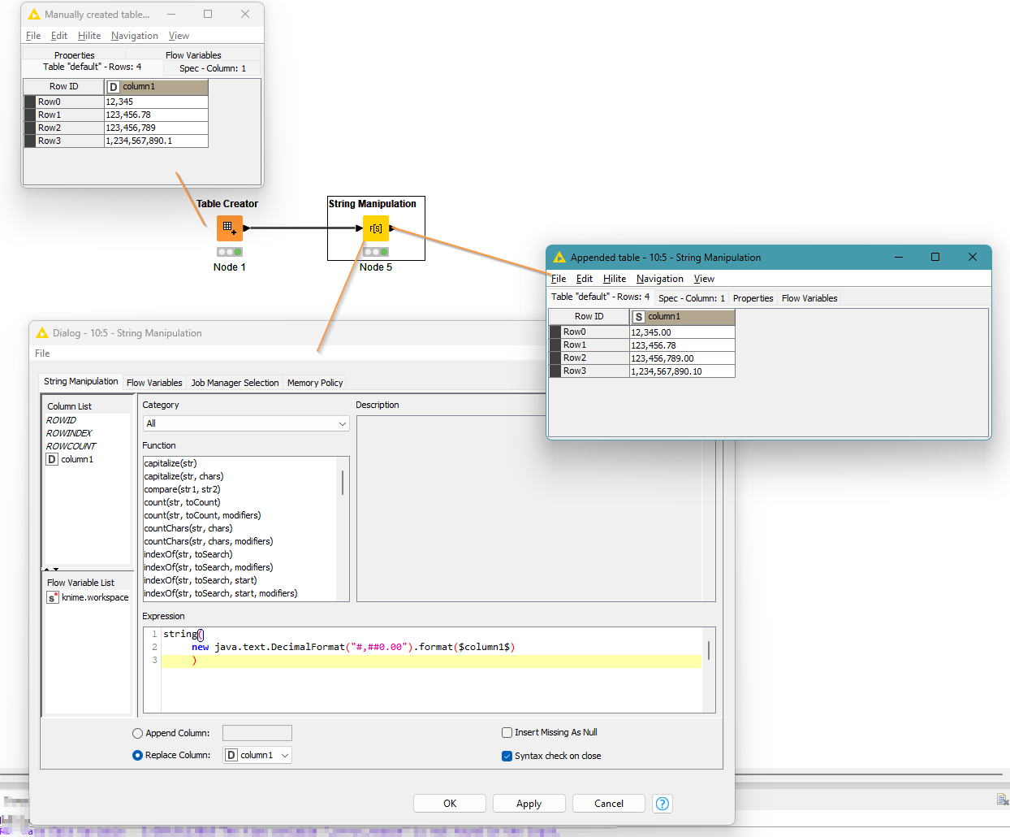Click the warning icon in Dialog title bar
1010x837 pixels.
(42, 333)
